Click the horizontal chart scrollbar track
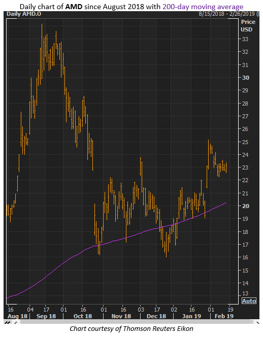Image resolution: width=263 pixels, height=338 pixels. click(x=137, y=322)
